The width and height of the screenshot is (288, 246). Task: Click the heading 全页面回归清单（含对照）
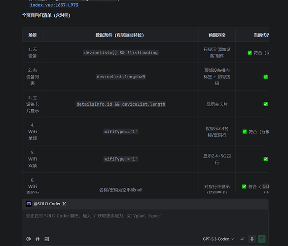coord(46,15)
